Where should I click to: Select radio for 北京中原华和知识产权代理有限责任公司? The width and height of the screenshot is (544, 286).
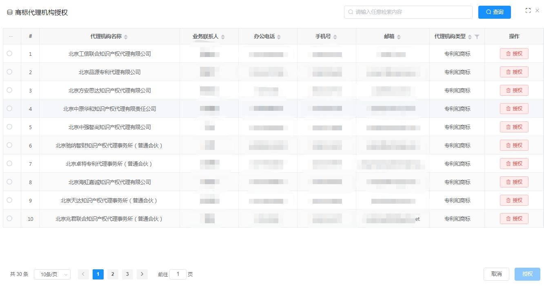tap(9, 108)
